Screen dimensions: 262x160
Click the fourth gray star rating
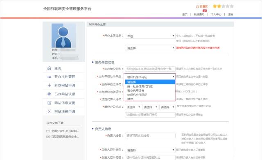(x=228, y=7)
